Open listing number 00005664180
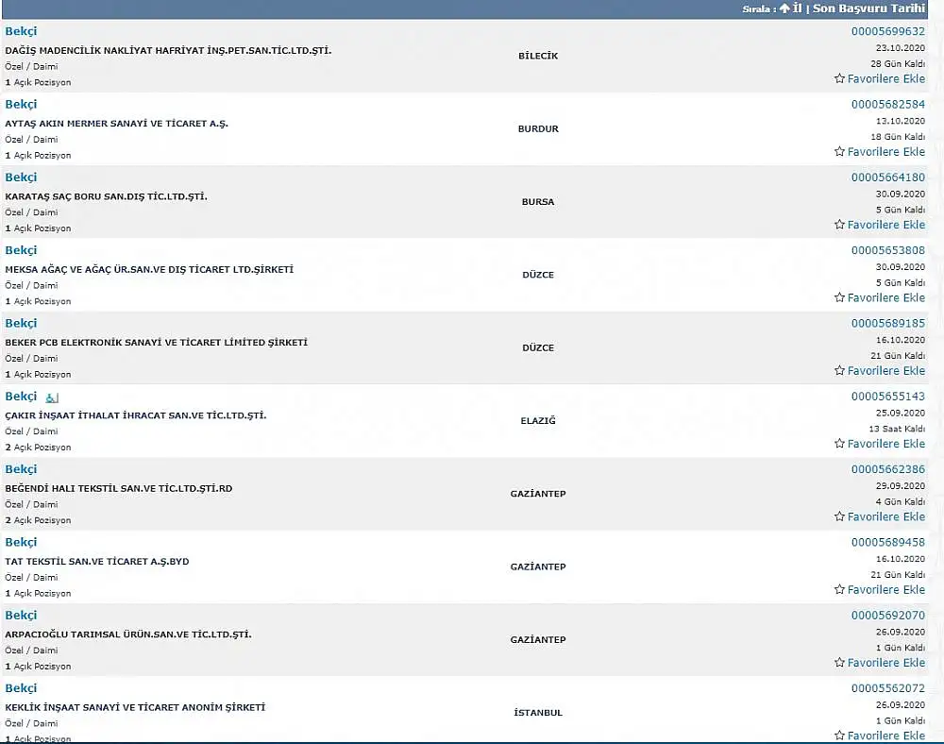Image resolution: width=944 pixels, height=744 pixels. point(888,177)
